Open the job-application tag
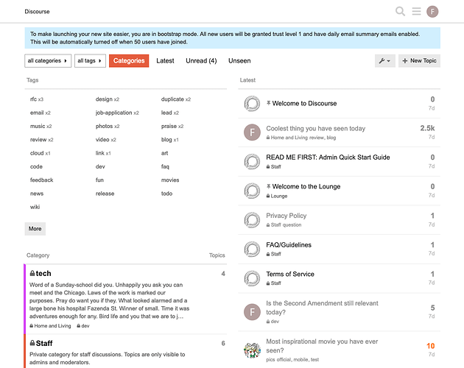This screenshot has width=464, height=368. coord(113,113)
